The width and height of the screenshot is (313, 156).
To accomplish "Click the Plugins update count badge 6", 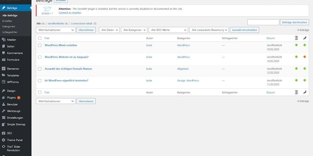I will (18, 98).
